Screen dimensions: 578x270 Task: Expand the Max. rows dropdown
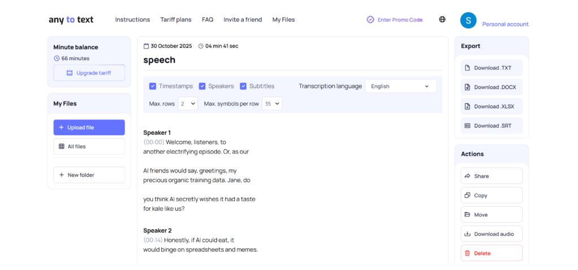187,104
